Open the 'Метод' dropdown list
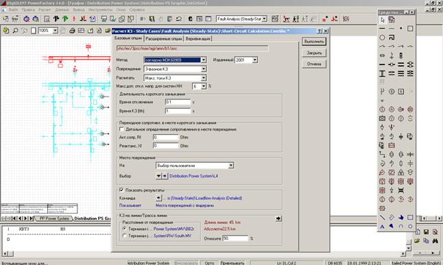The height and width of the screenshot is (265, 443). 204,60
